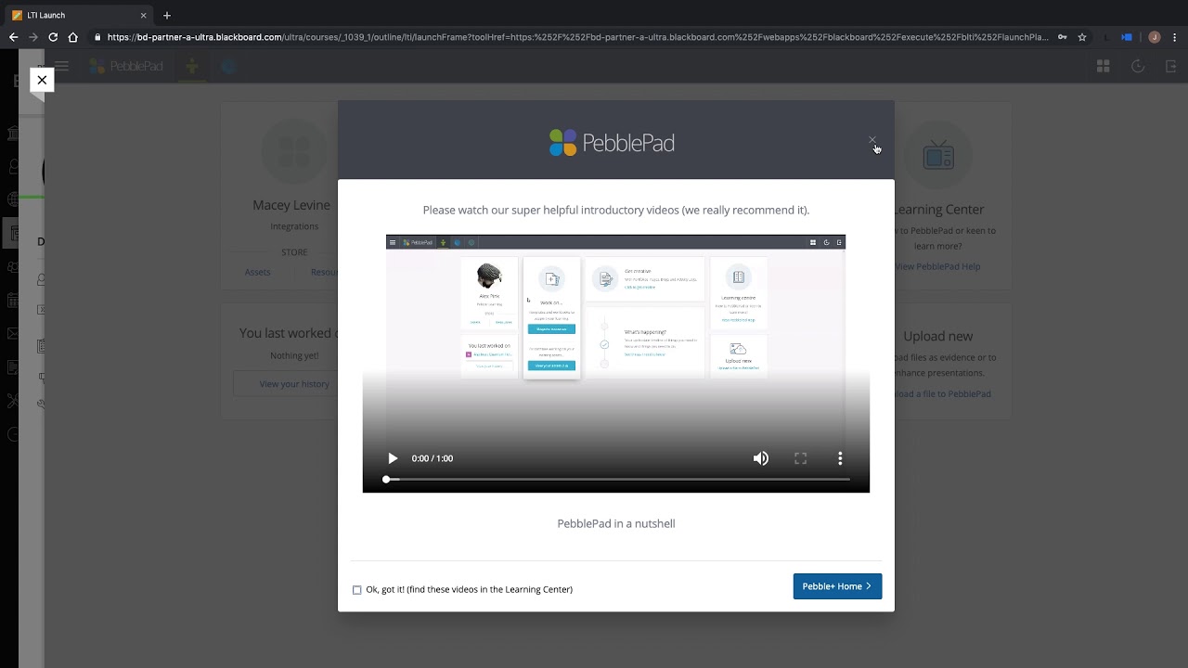Enter fullscreen on the intro video
The width and height of the screenshot is (1188, 668).
801,458
